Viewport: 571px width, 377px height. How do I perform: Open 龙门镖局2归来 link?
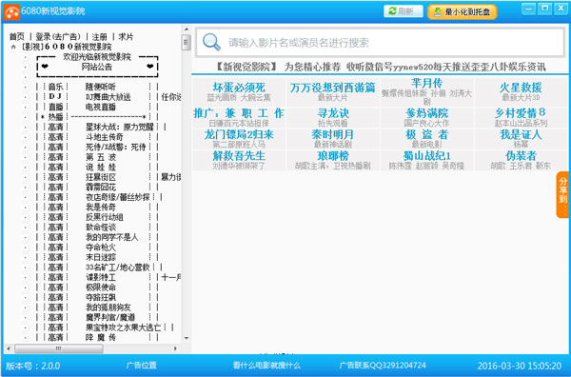[239, 135]
